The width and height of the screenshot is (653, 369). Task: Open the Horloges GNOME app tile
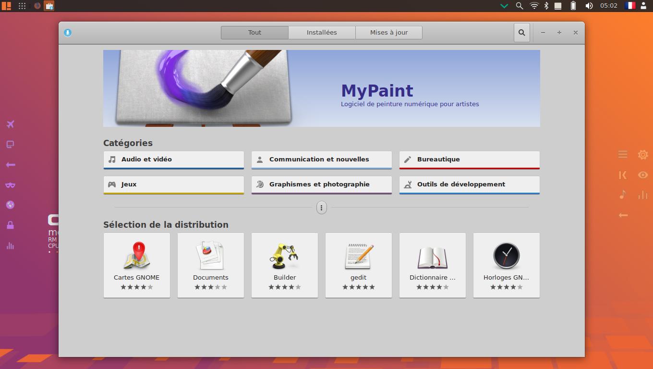coord(507,265)
